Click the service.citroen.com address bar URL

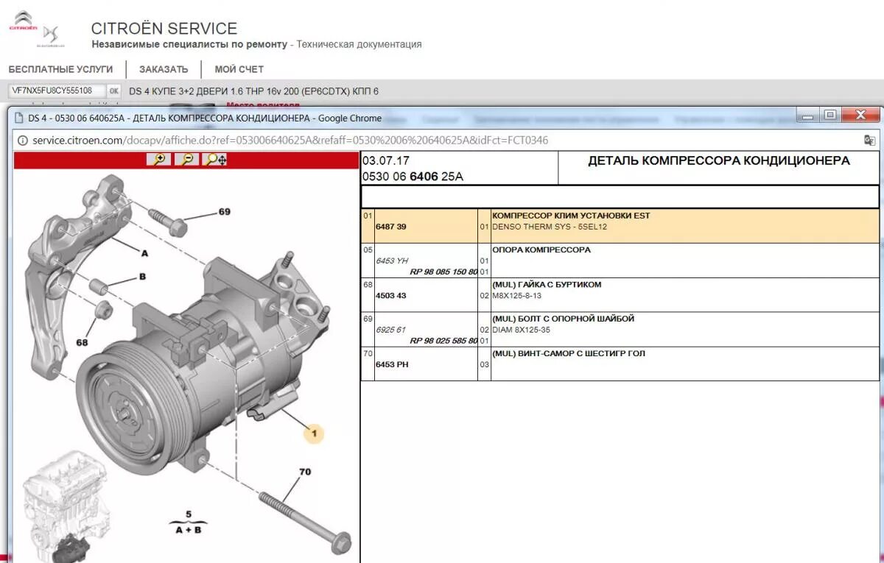(290, 140)
